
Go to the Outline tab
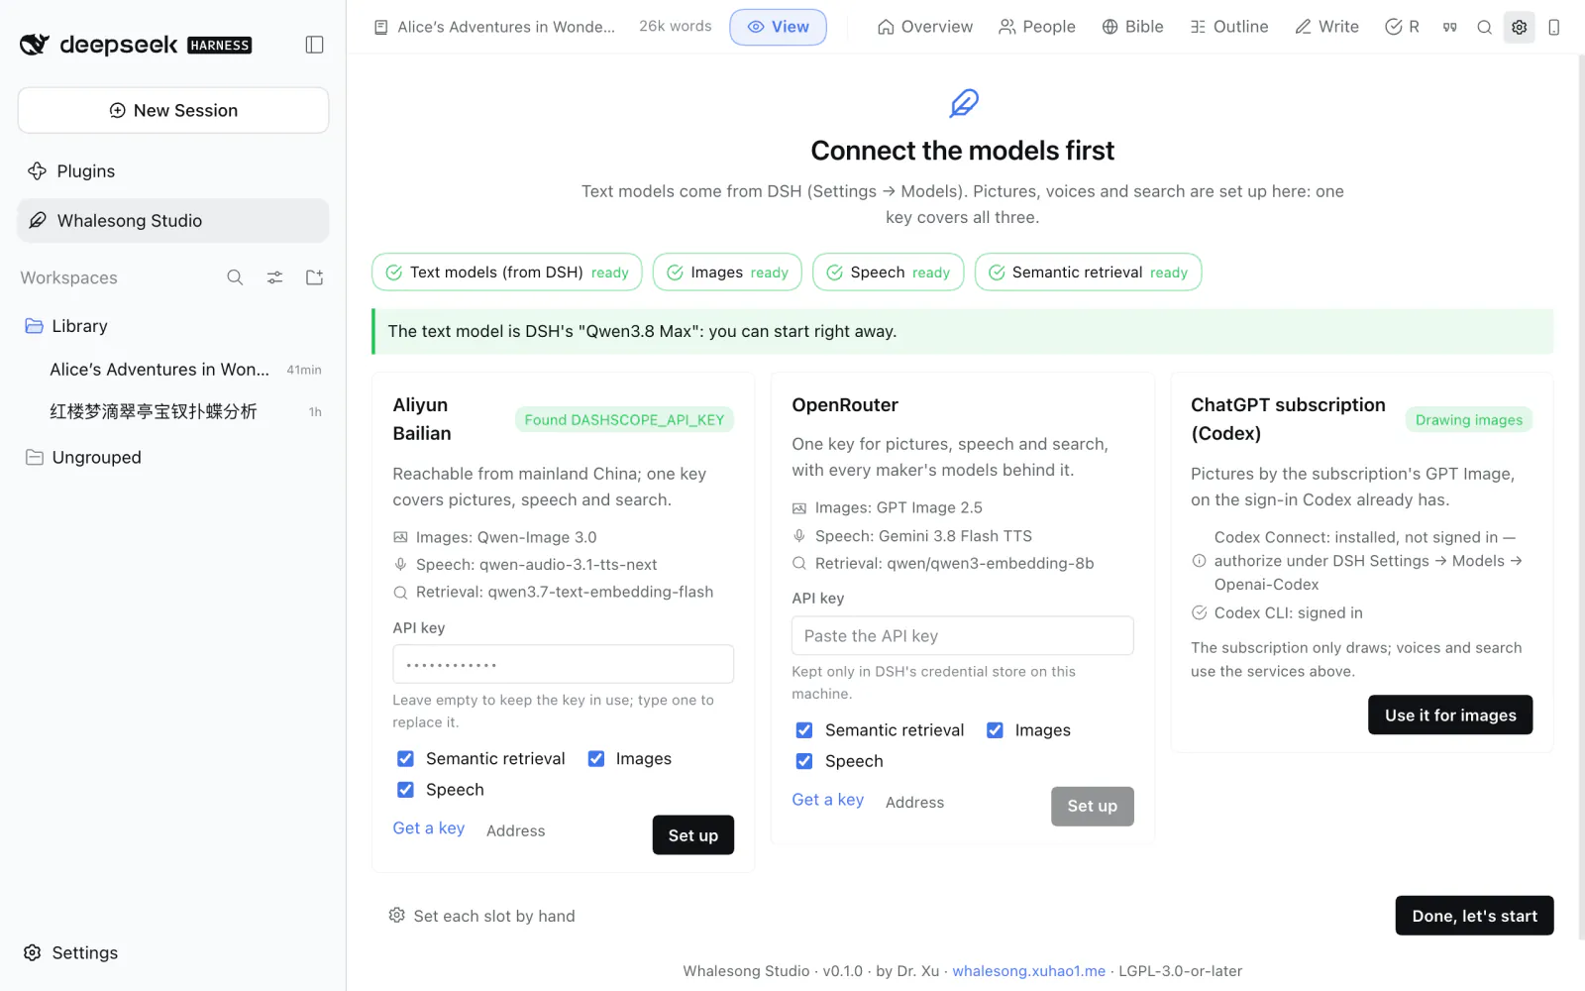click(1229, 27)
